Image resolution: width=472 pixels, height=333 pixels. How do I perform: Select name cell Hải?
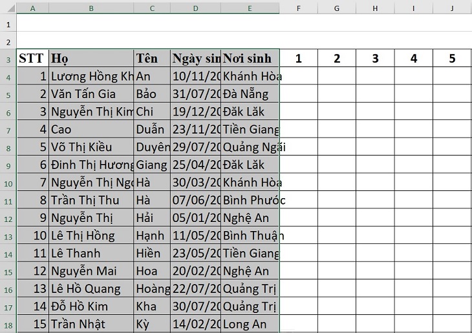point(152,218)
